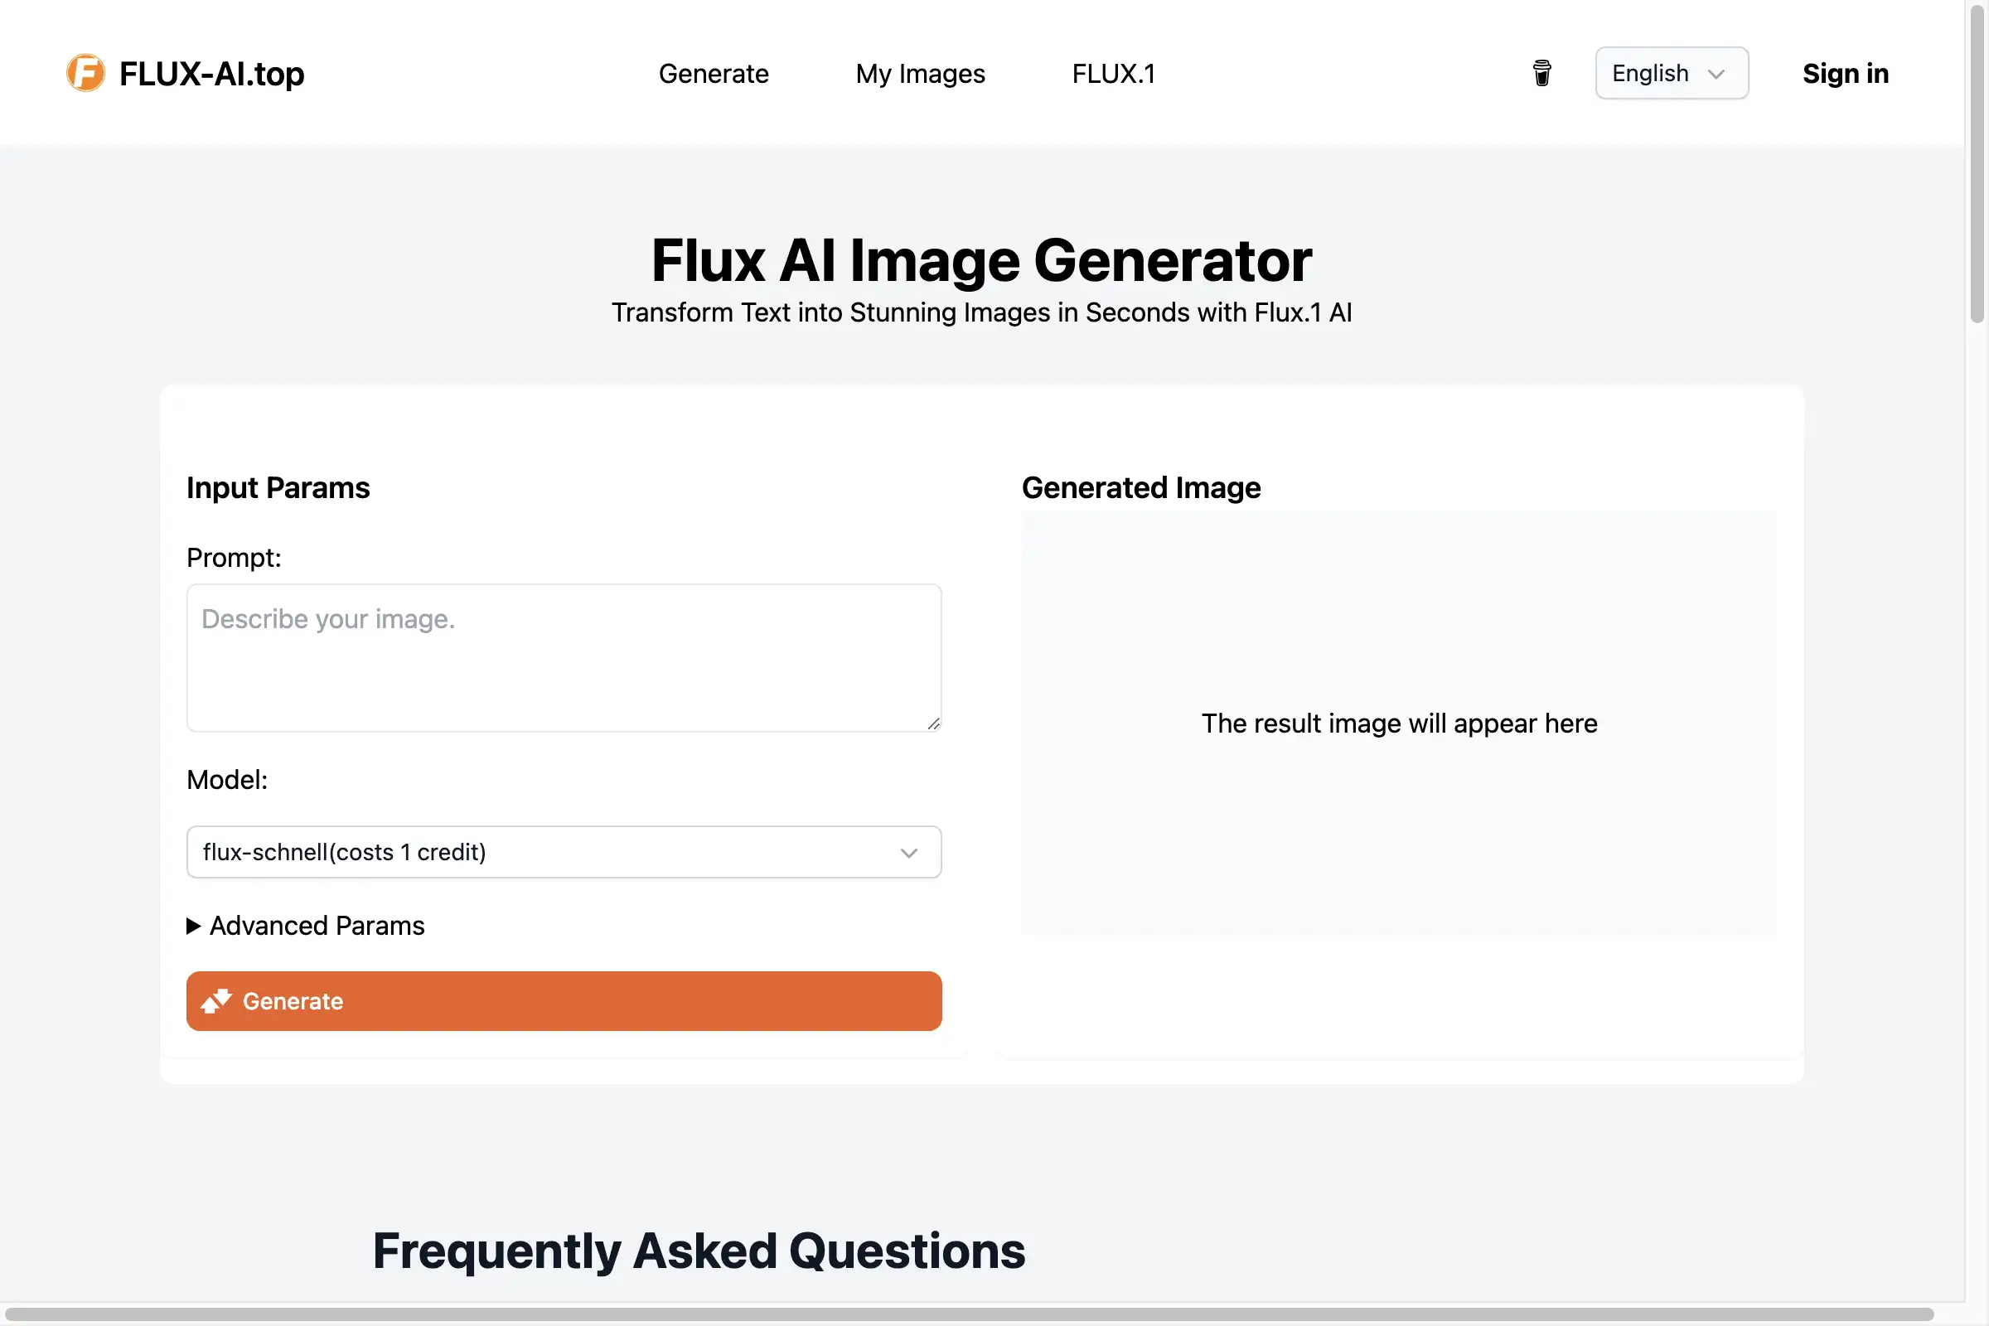Click the Generated Image placeholder area
The height and width of the screenshot is (1326, 1989).
[x=1399, y=723]
